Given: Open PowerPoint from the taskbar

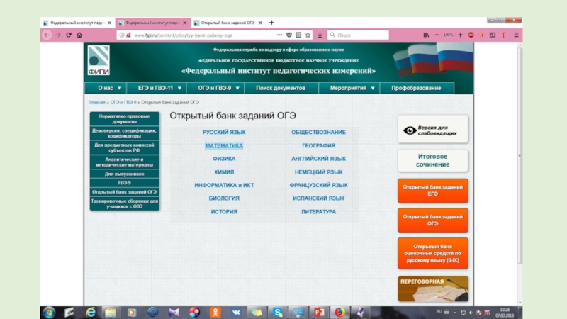Looking at the screenshot, I should coord(319,312).
